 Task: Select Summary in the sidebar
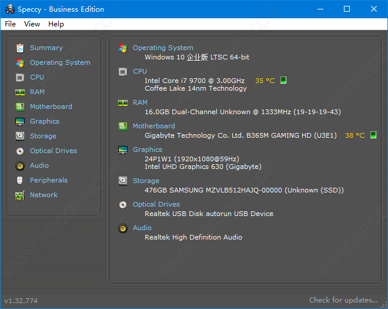pyautogui.click(x=46, y=48)
